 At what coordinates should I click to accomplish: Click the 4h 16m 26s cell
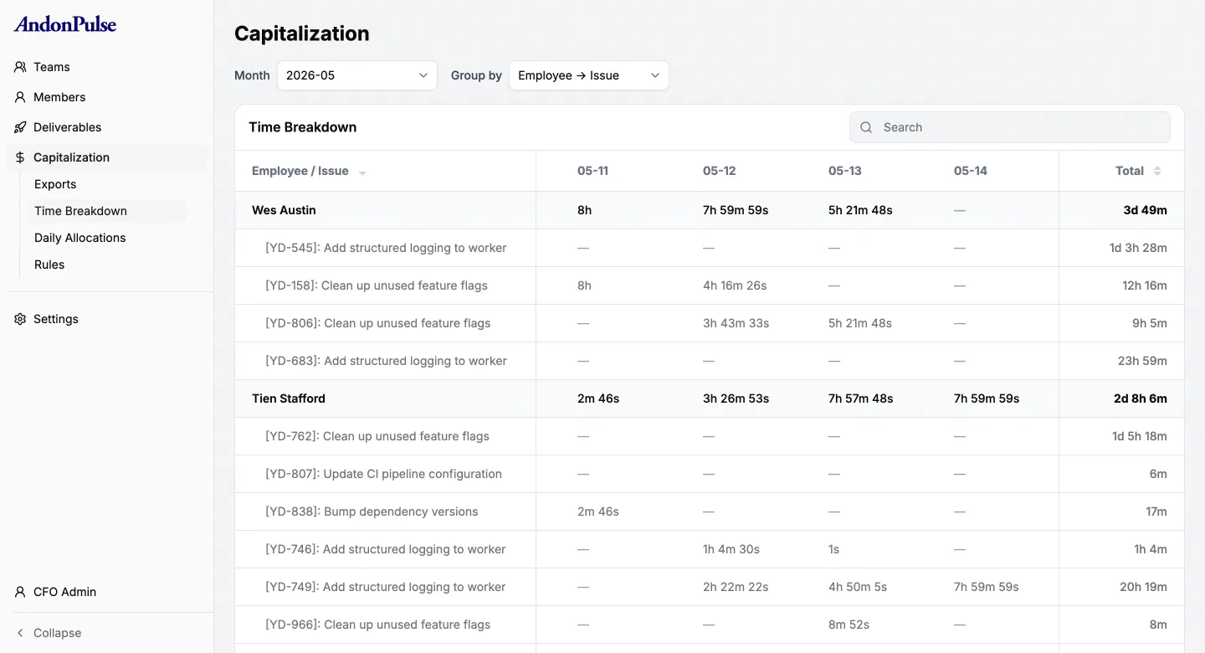pos(735,285)
